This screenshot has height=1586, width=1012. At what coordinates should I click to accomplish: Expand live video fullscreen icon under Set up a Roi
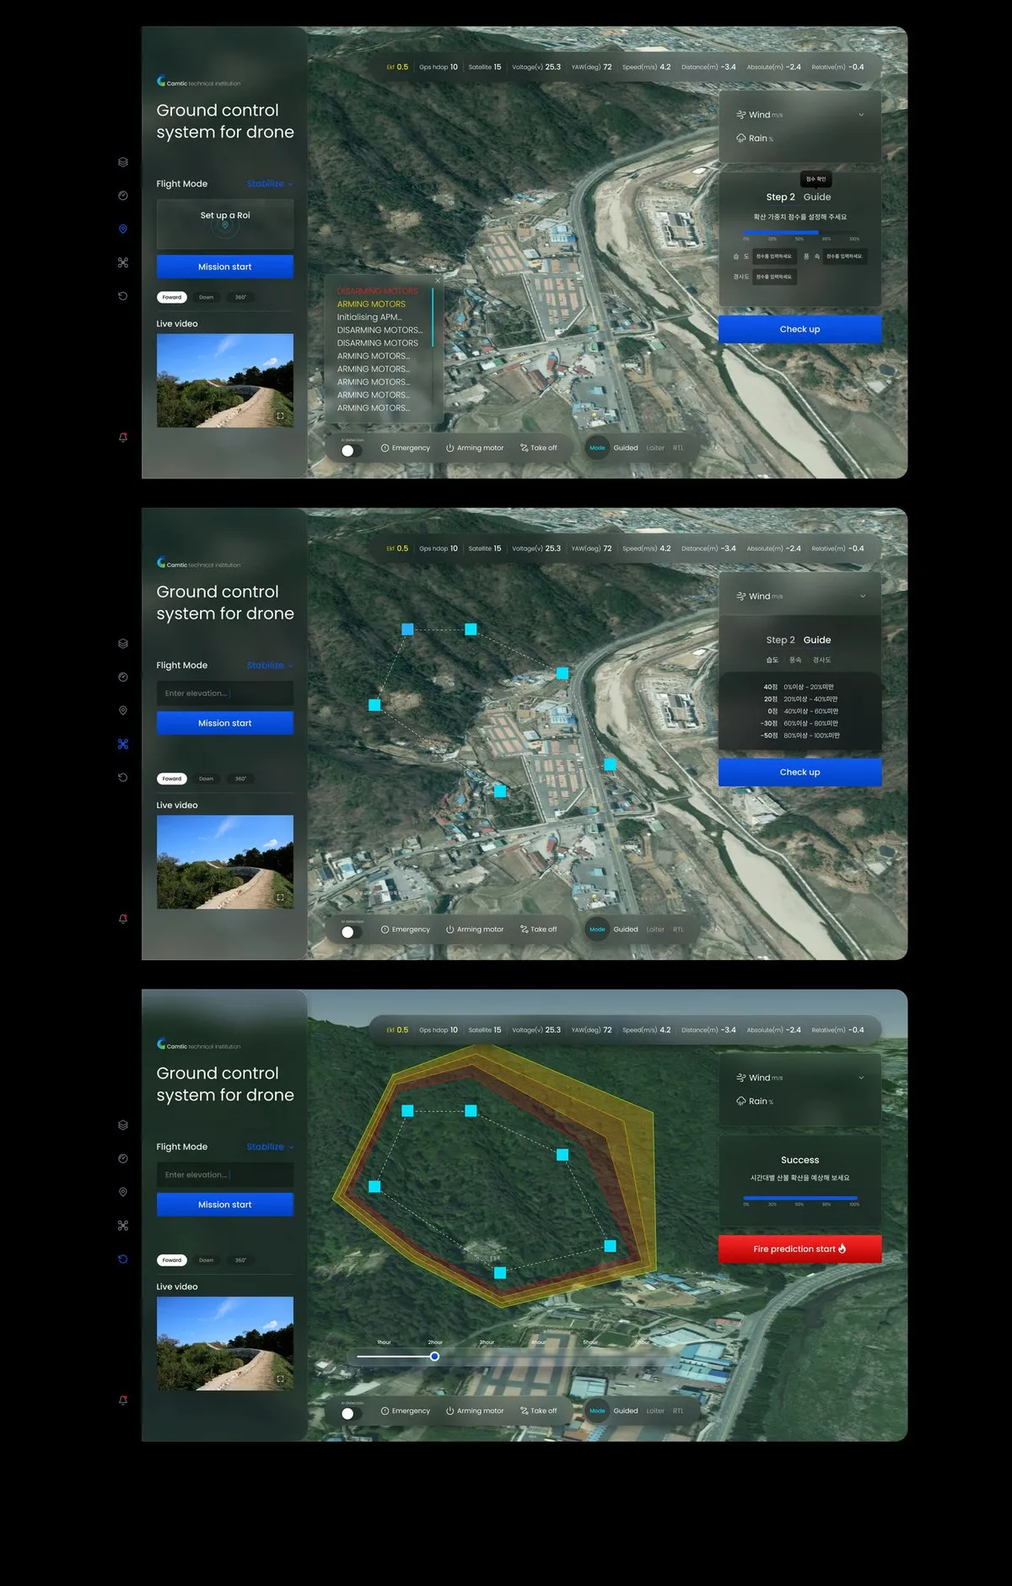coord(280,416)
